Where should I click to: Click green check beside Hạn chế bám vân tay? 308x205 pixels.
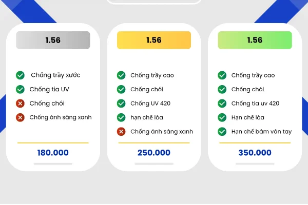222,132
